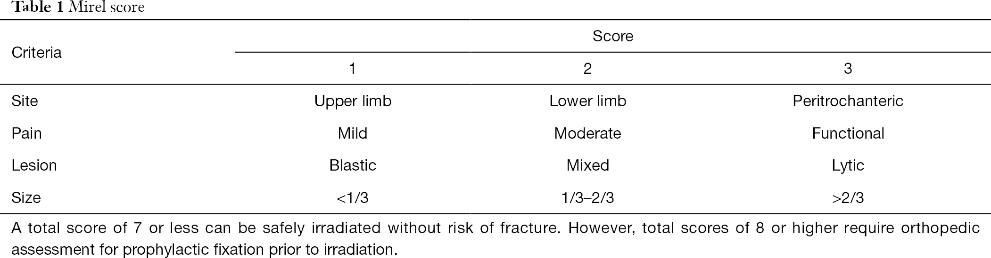Click the 'Functional' pain cell
The width and height of the screenshot is (991, 258).
pos(848,133)
